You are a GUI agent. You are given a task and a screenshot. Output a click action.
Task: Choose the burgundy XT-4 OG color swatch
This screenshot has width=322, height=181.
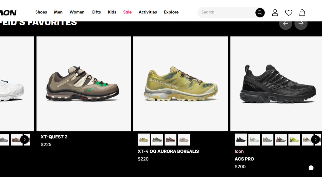click(x=170, y=140)
